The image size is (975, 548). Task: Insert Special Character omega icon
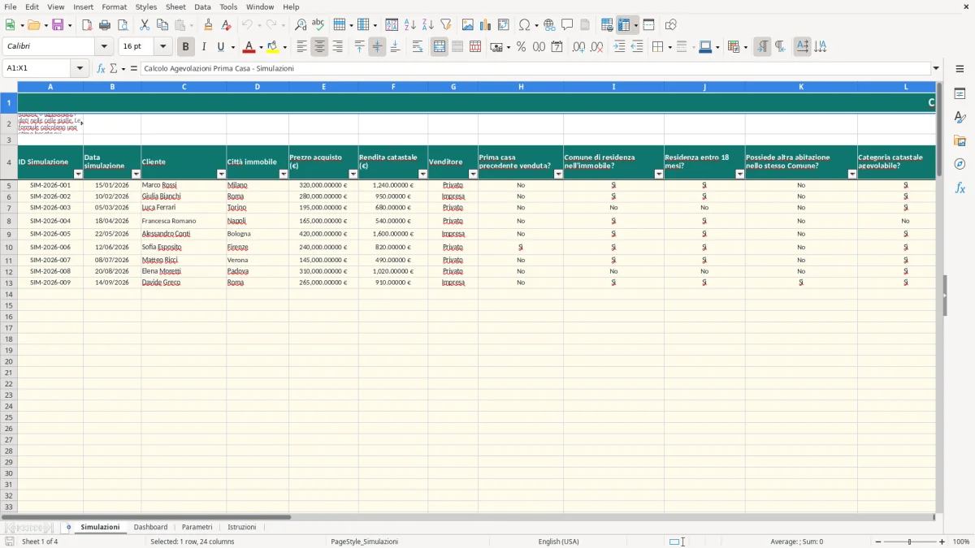[x=525, y=25]
